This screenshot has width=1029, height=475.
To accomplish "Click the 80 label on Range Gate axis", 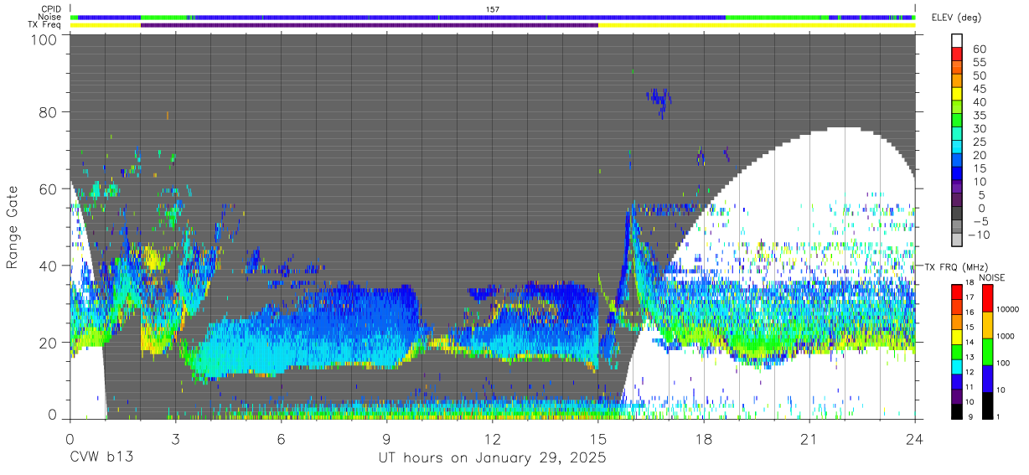I will (49, 112).
